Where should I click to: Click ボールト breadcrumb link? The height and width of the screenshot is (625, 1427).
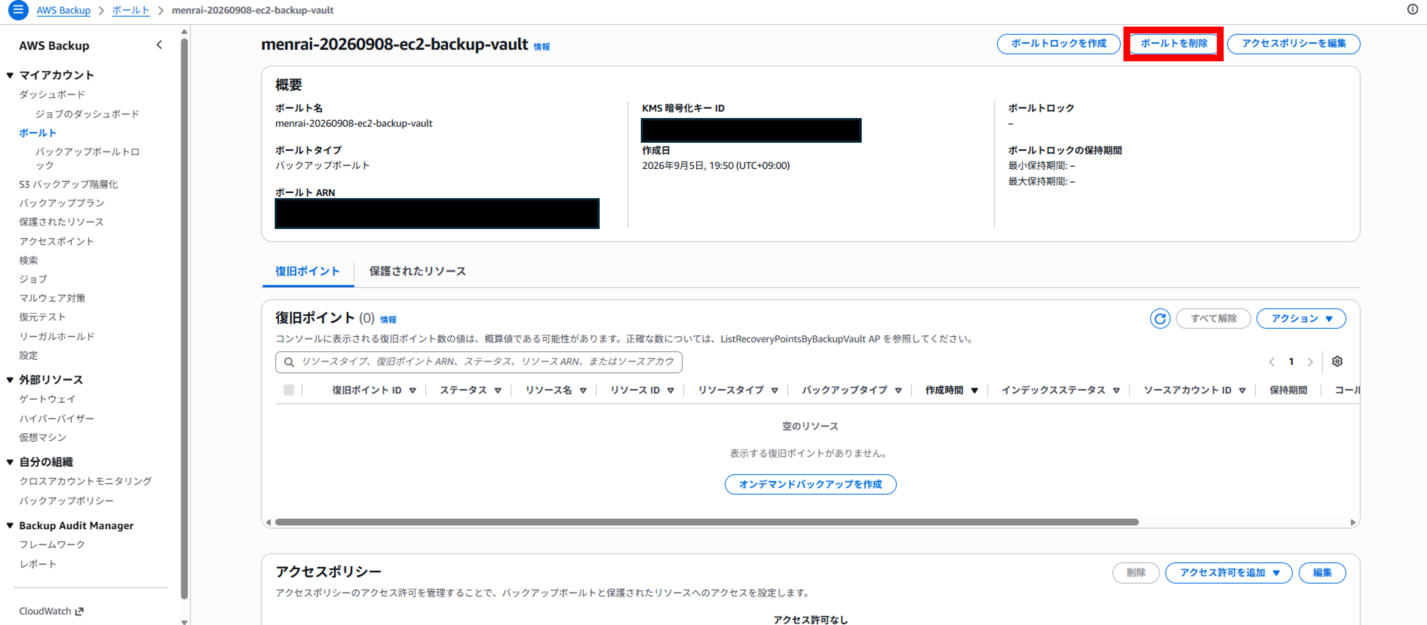pos(131,10)
